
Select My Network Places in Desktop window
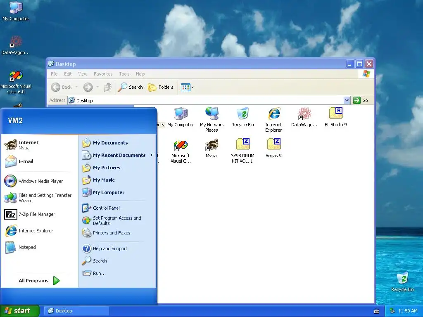coord(212,119)
